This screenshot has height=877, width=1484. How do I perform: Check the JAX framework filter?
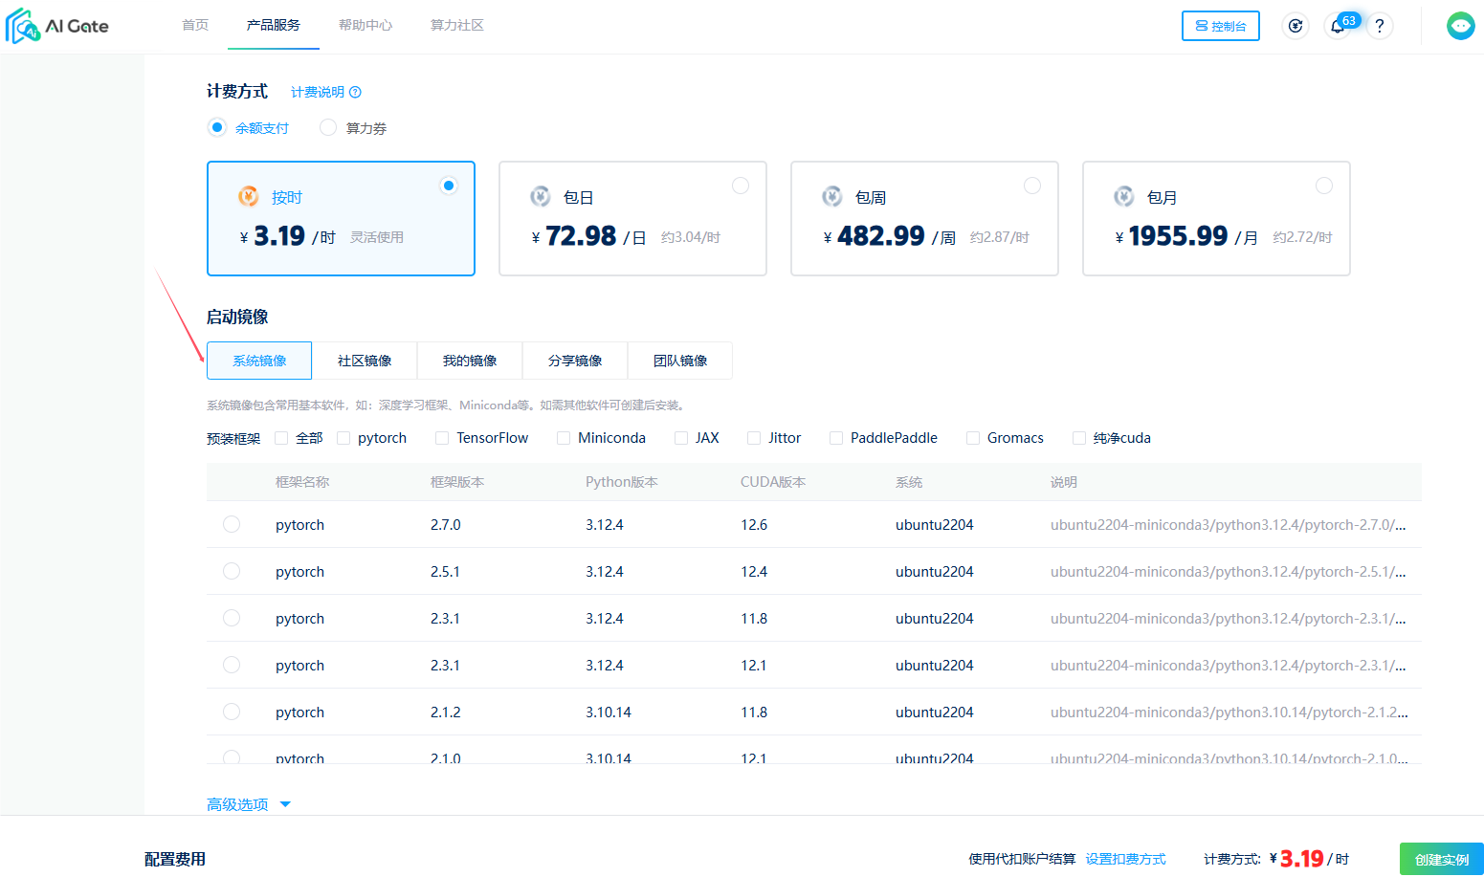(681, 438)
